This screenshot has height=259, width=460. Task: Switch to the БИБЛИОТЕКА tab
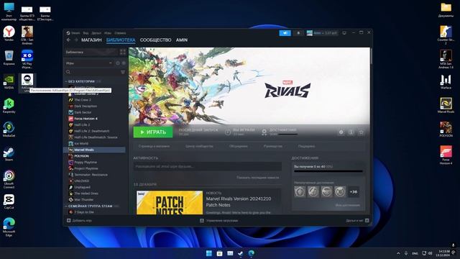(121, 40)
